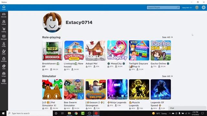The image size is (207, 116).
Task: Click the Livetopia New house! title
Action: 73,65
